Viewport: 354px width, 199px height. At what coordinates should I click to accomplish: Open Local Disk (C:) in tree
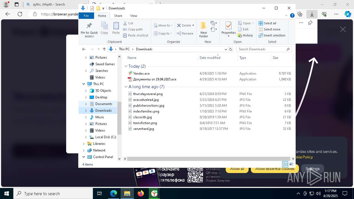[105, 137]
